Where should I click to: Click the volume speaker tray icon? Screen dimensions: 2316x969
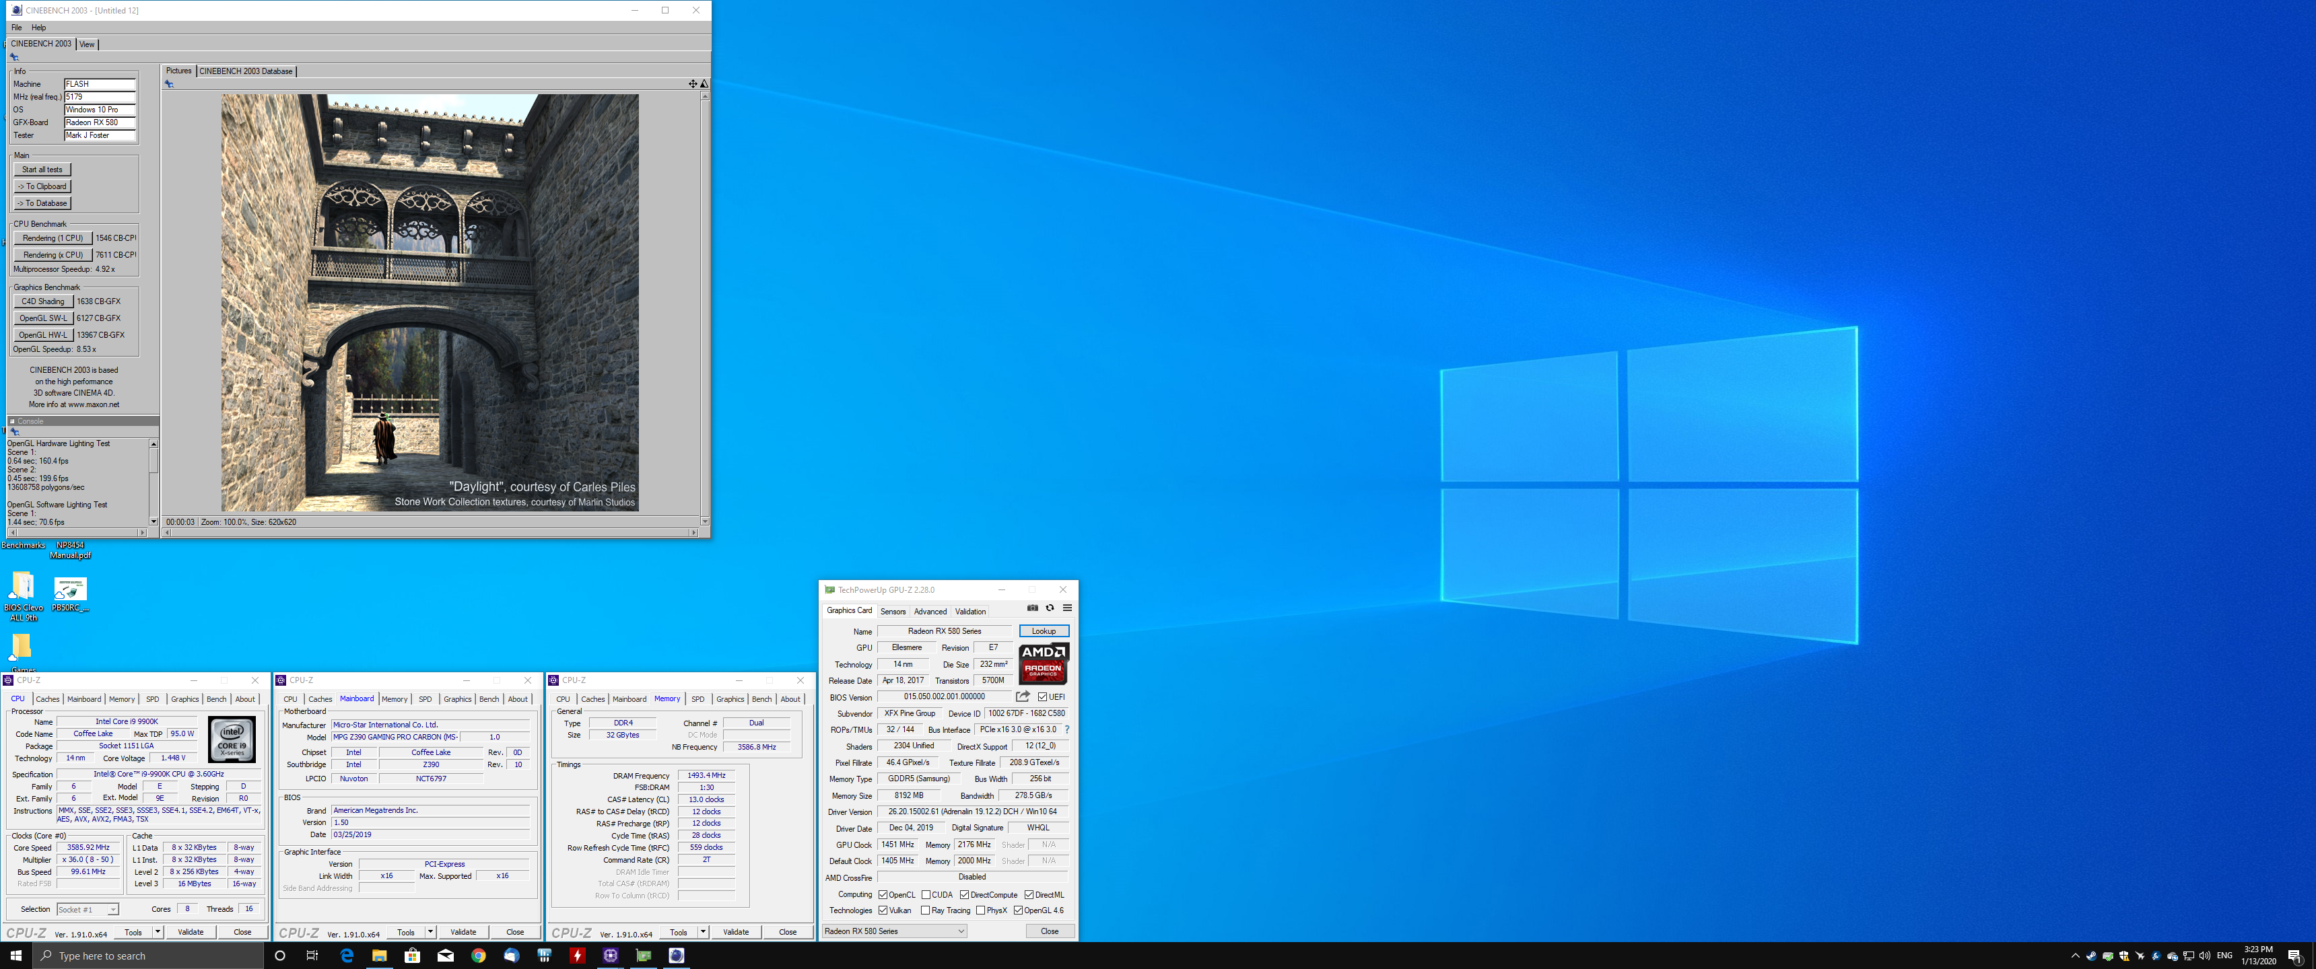2204,956
